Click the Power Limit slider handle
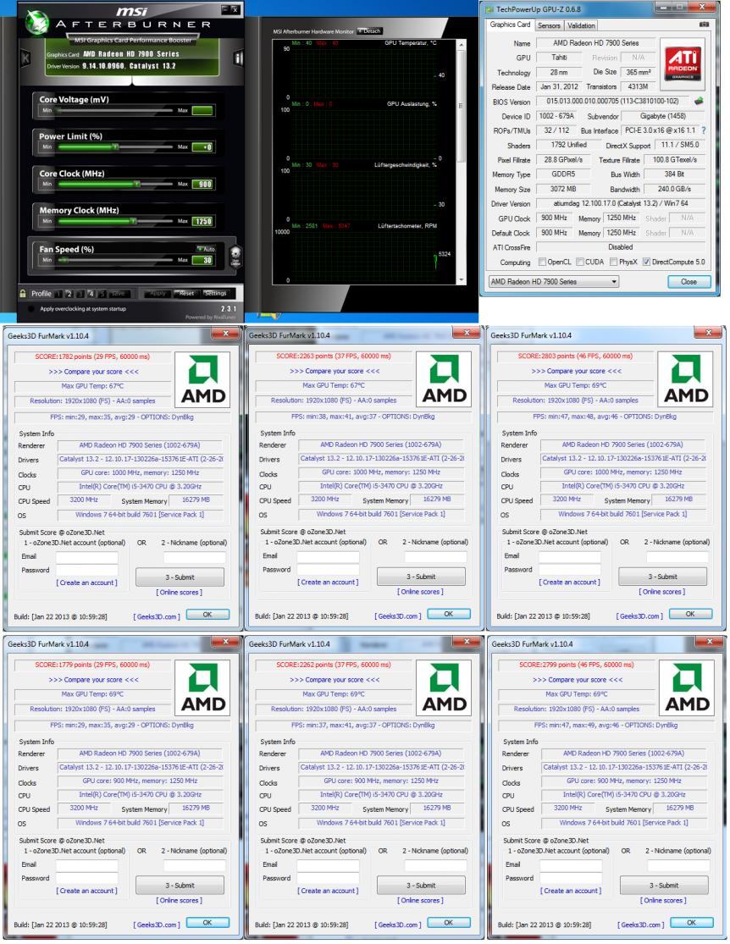The height and width of the screenshot is (944, 730). (115, 147)
